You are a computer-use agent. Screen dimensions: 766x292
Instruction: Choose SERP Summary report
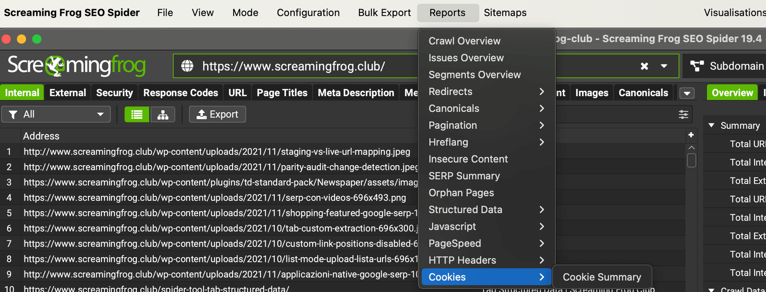coord(487,176)
